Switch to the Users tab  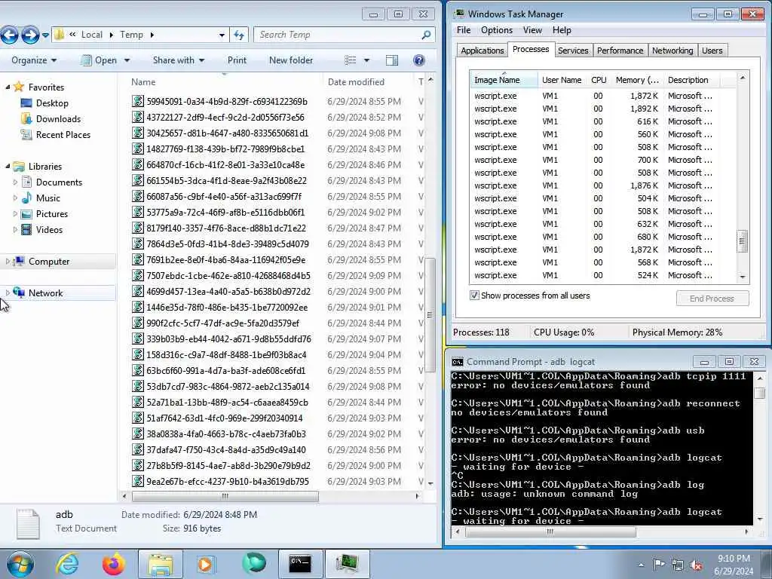(712, 51)
